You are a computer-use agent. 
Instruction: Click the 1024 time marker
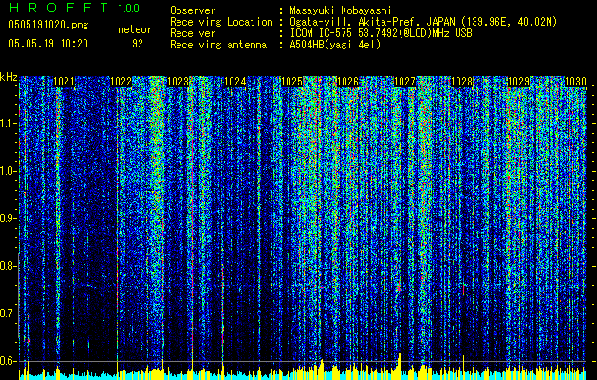click(235, 82)
